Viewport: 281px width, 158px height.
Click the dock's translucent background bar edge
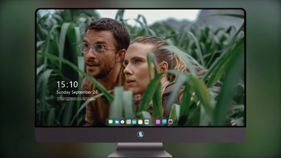coord(107,122)
